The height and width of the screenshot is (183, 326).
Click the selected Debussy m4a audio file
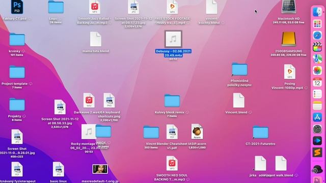click(x=173, y=39)
